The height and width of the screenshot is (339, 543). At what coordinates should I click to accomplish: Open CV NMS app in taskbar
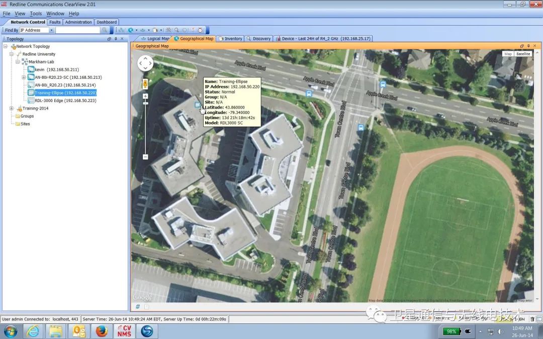tap(124, 331)
